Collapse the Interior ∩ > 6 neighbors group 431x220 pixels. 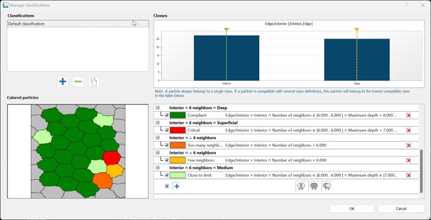pyautogui.click(x=158, y=138)
